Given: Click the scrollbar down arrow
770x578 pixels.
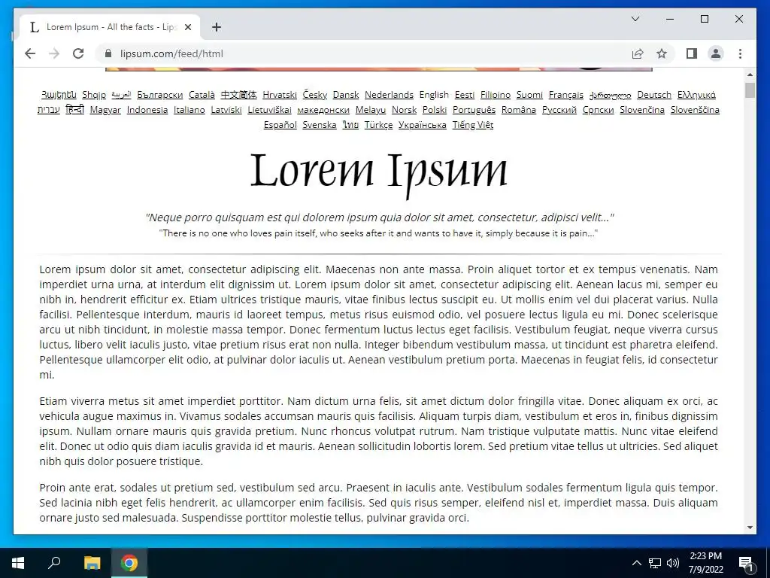Looking at the screenshot, I should pos(750,528).
